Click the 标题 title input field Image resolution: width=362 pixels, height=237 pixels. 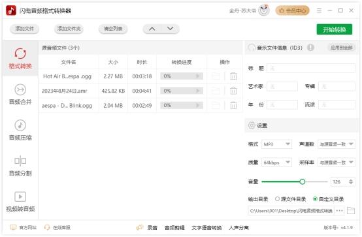pos(311,69)
